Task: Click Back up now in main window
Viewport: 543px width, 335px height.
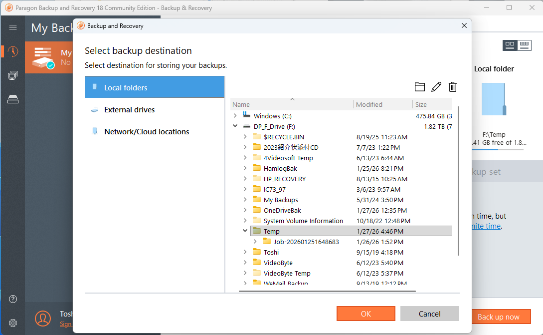Action: [501, 317]
